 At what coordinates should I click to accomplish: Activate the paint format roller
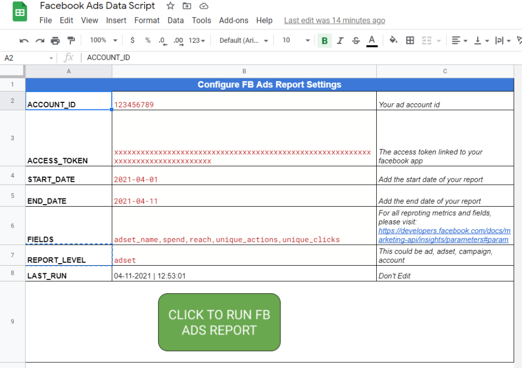point(71,41)
